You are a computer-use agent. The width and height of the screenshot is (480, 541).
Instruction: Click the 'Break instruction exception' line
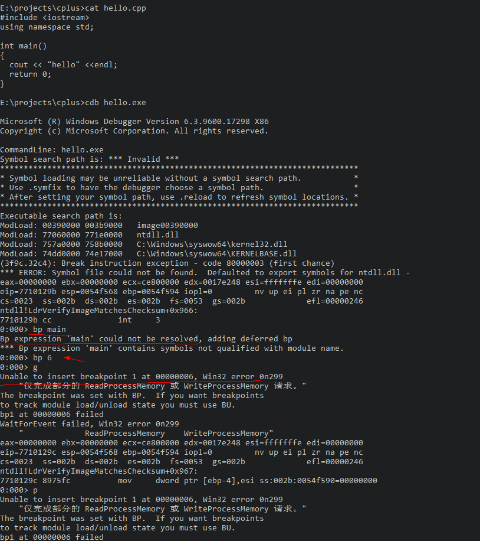167,263
